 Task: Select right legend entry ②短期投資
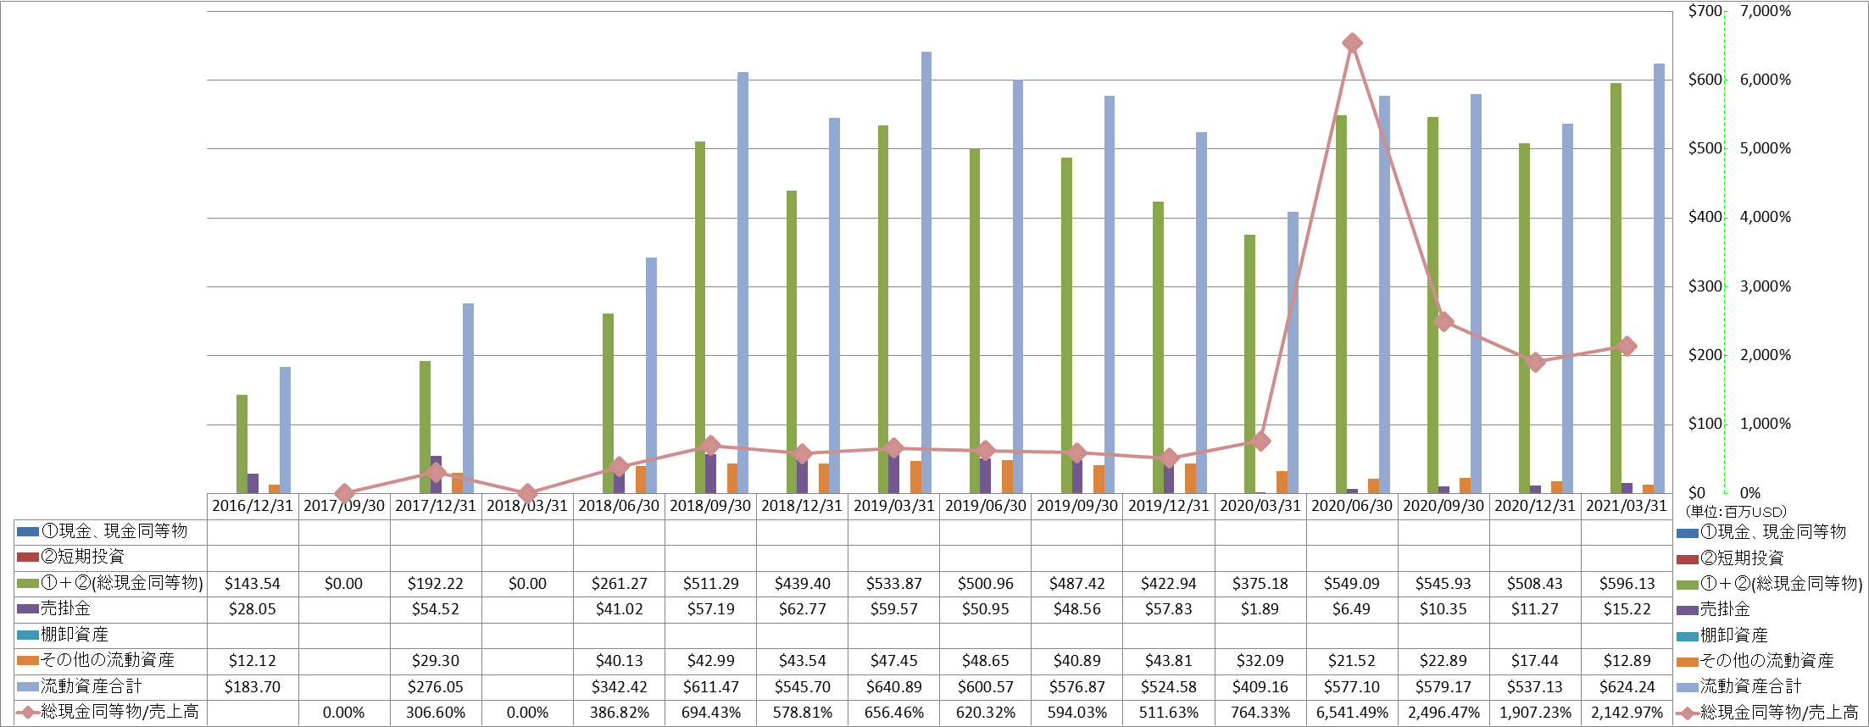click(1730, 558)
